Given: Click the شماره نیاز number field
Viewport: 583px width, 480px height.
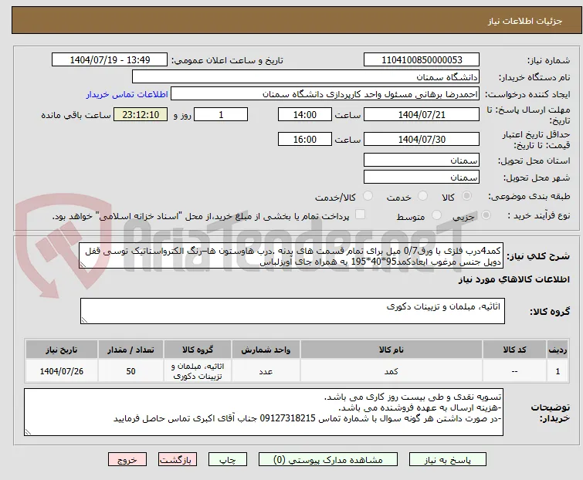Looking at the screenshot, I should 422,60.
